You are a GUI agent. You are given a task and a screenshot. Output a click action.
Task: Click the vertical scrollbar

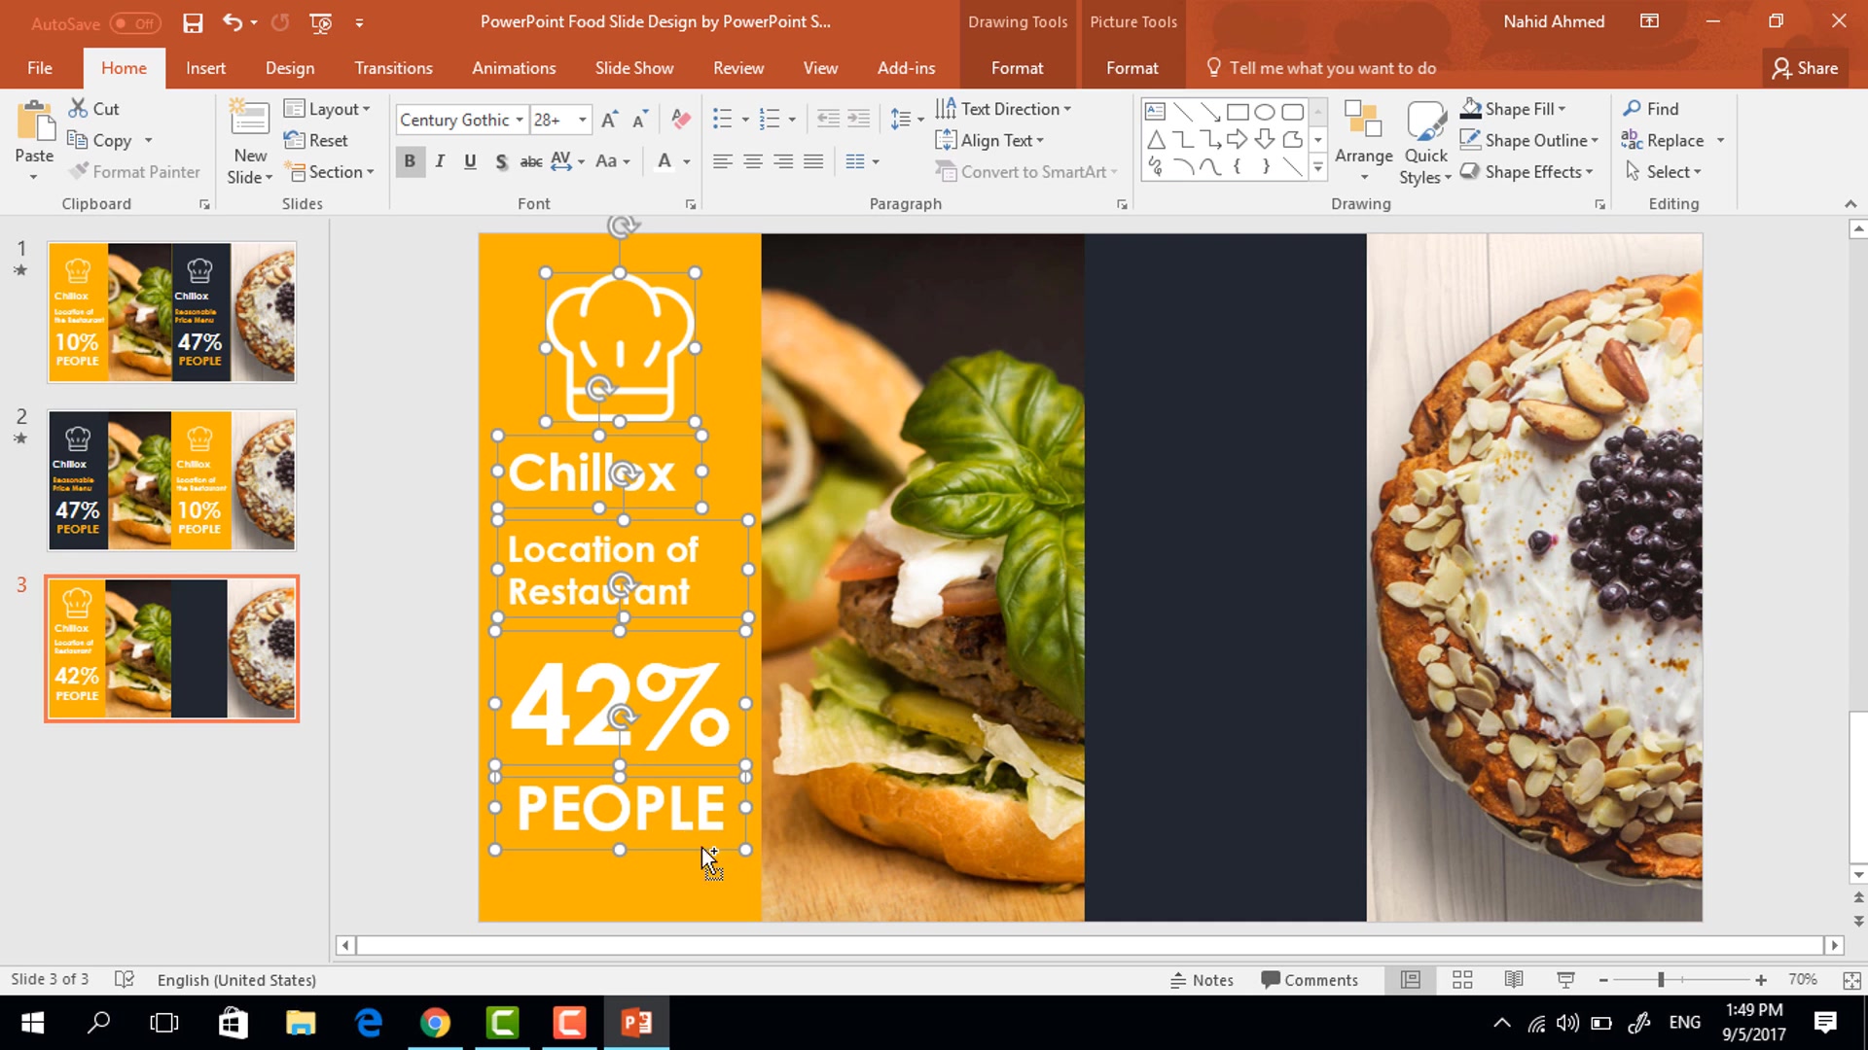pyautogui.click(x=1856, y=577)
